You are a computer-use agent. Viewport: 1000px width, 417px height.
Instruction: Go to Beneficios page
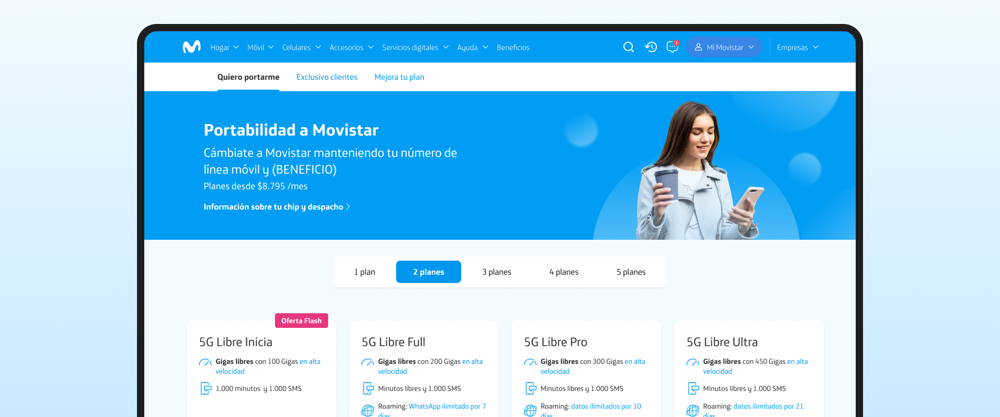click(x=513, y=47)
